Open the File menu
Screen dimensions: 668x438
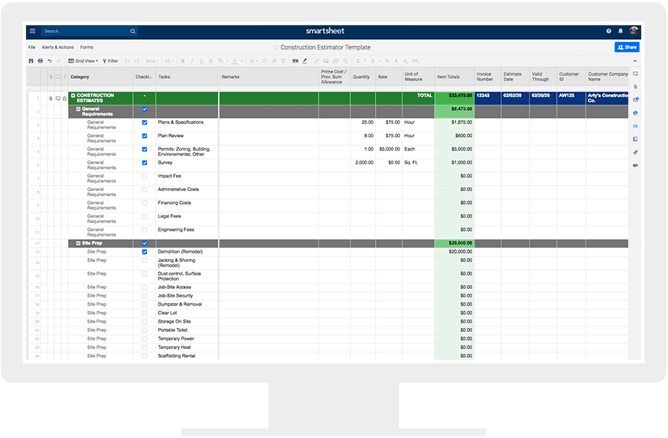coord(32,47)
